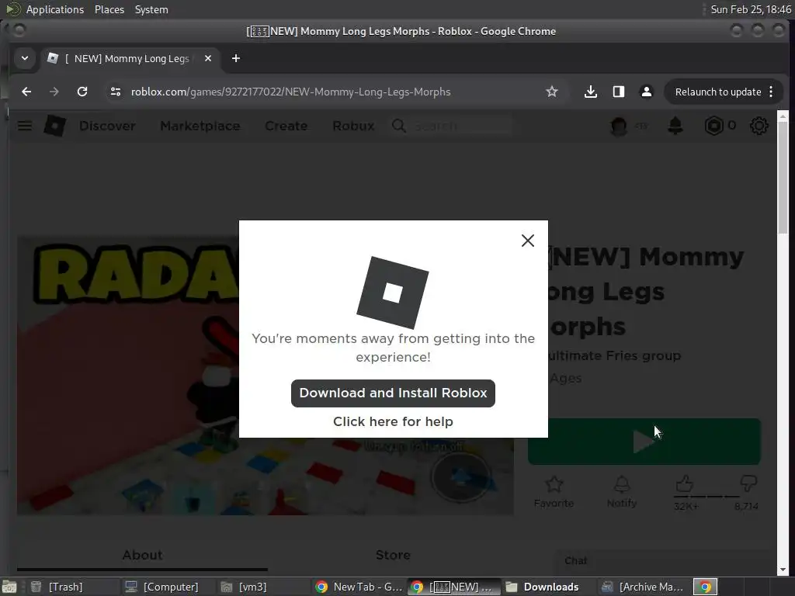The image size is (795, 596).
Task: Open the site information icon in address bar
Action: pos(116,92)
